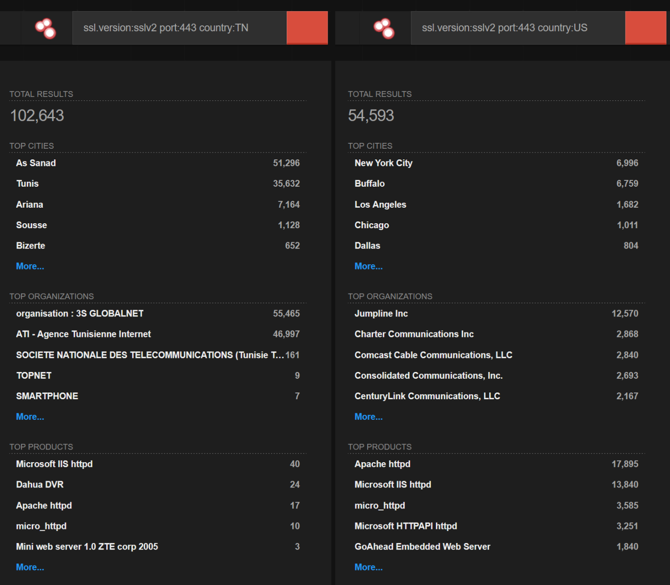
Task: Show More organizations under Jumpline Inc list
Action: (x=369, y=417)
